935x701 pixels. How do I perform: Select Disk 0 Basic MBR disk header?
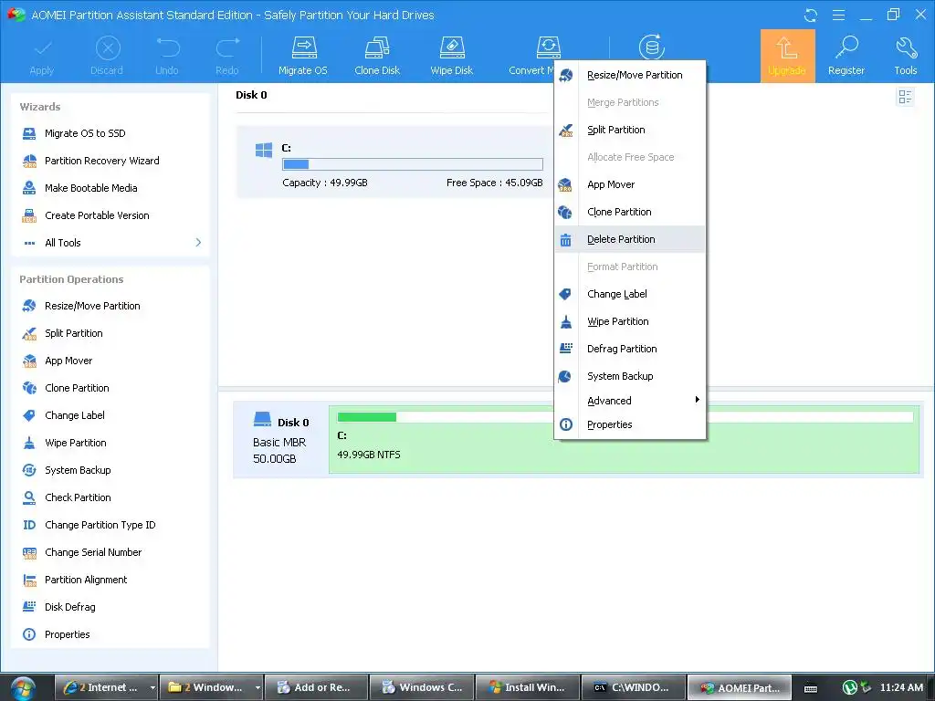pos(280,440)
